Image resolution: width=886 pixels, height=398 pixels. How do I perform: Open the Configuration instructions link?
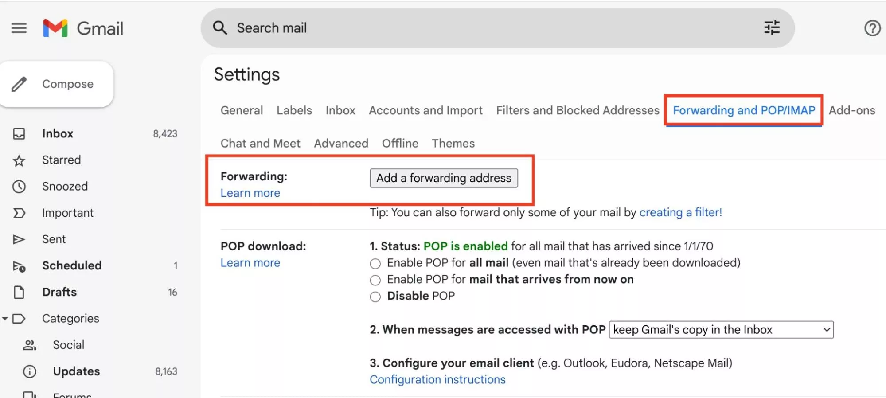pos(437,380)
